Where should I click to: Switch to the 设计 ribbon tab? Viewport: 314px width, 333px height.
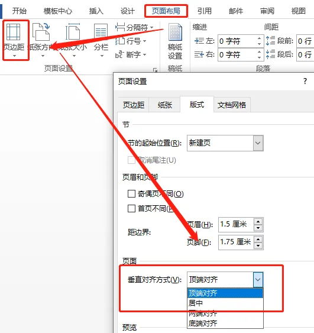[127, 11]
